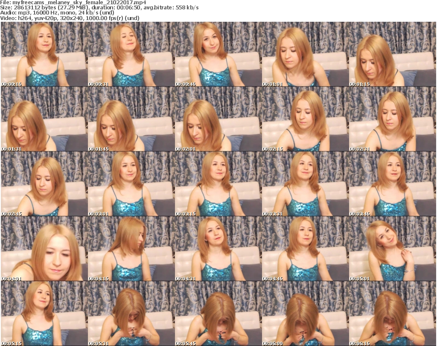Open the 00:02:31 thumbnail
Viewport: 437px width, 346px height.
click(392, 119)
